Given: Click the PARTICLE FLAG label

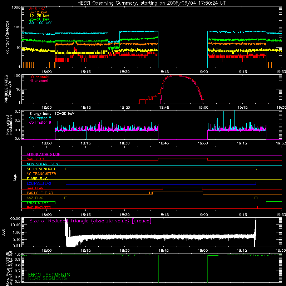Looking at the screenshot, I should point(40,193).
